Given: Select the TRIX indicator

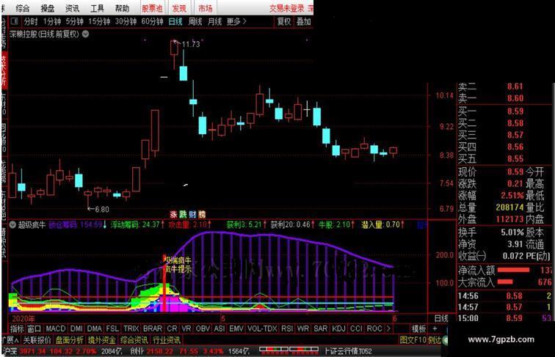Looking at the screenshot, I should (131, 328).
